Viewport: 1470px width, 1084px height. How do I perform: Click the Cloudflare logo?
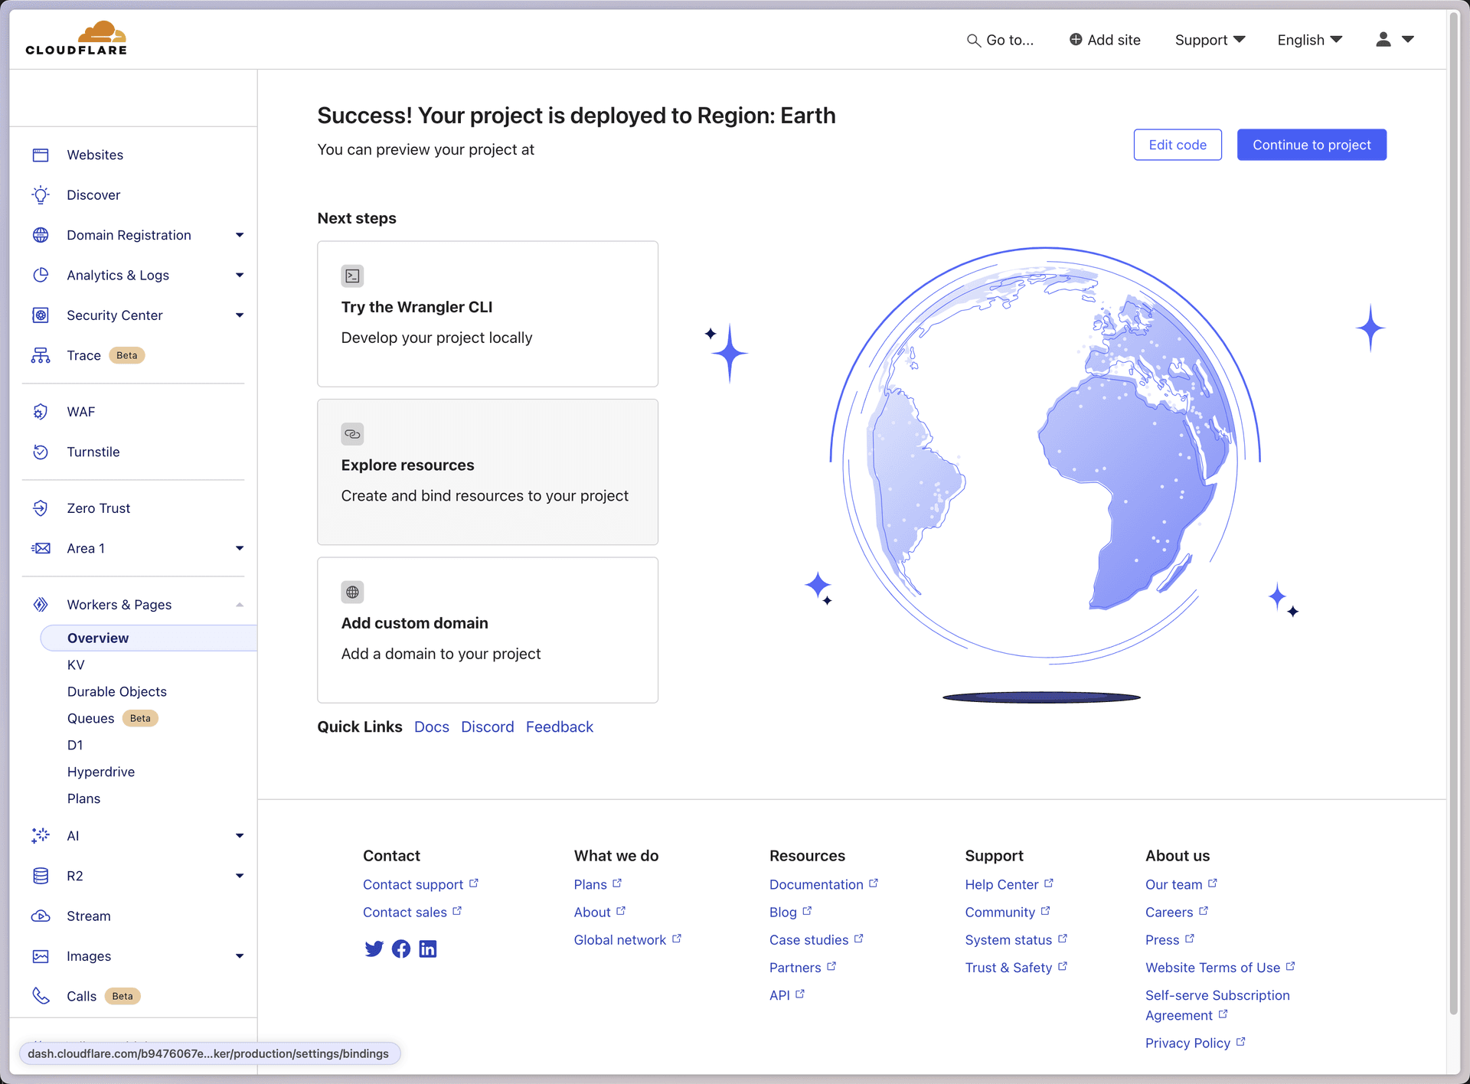[x=76, y=38]
